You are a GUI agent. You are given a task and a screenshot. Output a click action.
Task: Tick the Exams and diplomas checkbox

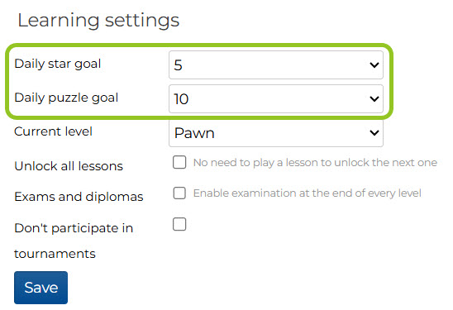[x=179, y=193]
